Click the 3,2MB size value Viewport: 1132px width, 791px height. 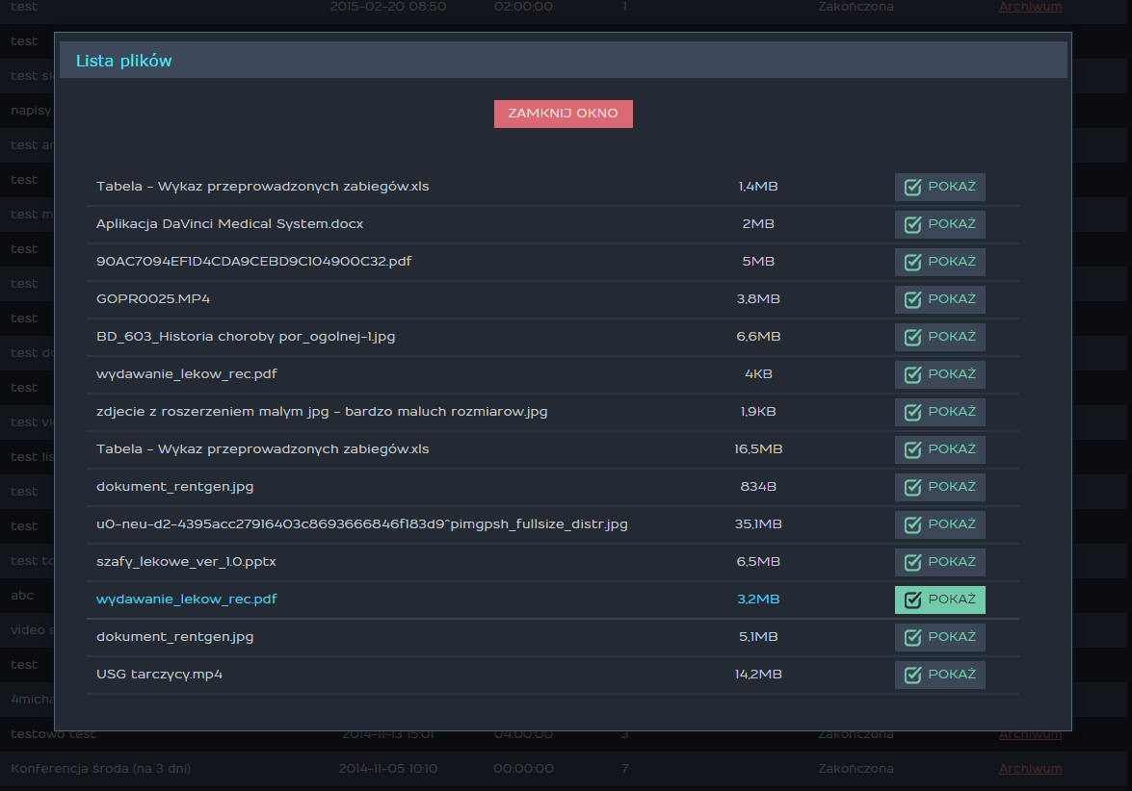coord(758,599)
